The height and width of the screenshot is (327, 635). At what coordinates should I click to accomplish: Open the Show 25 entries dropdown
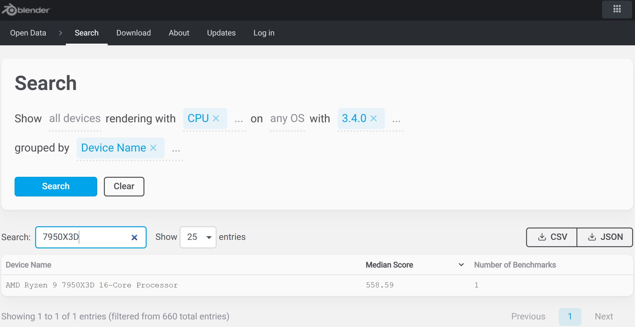click(198, 237)
